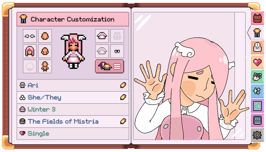Edit the name Ari with pencil
266x152 pixels.
pos(123,85)
